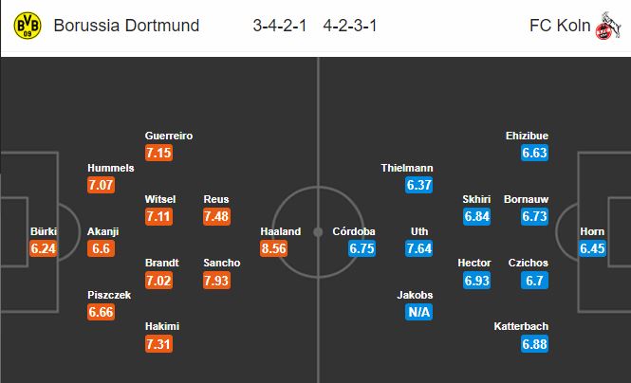Click Hakimi's 7.31 rating badge
The width and height of the screenshot is (631, 383).
pyautogui.click(x=159, y=344)
